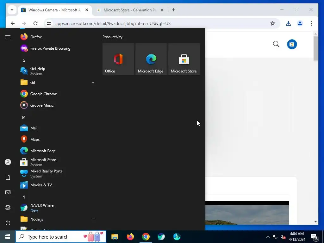Click the address bar URL
Image resolution: width=324 pixels, height=243 pixels.
tap(113, 23)
